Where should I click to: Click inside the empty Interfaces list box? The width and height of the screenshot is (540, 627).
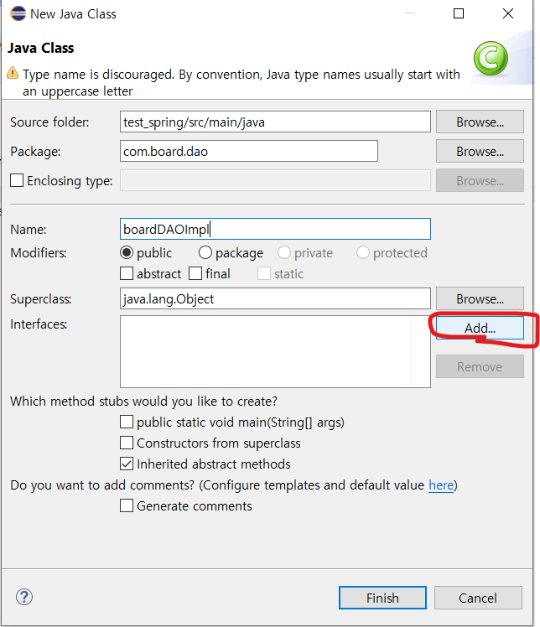pos(275,351)
